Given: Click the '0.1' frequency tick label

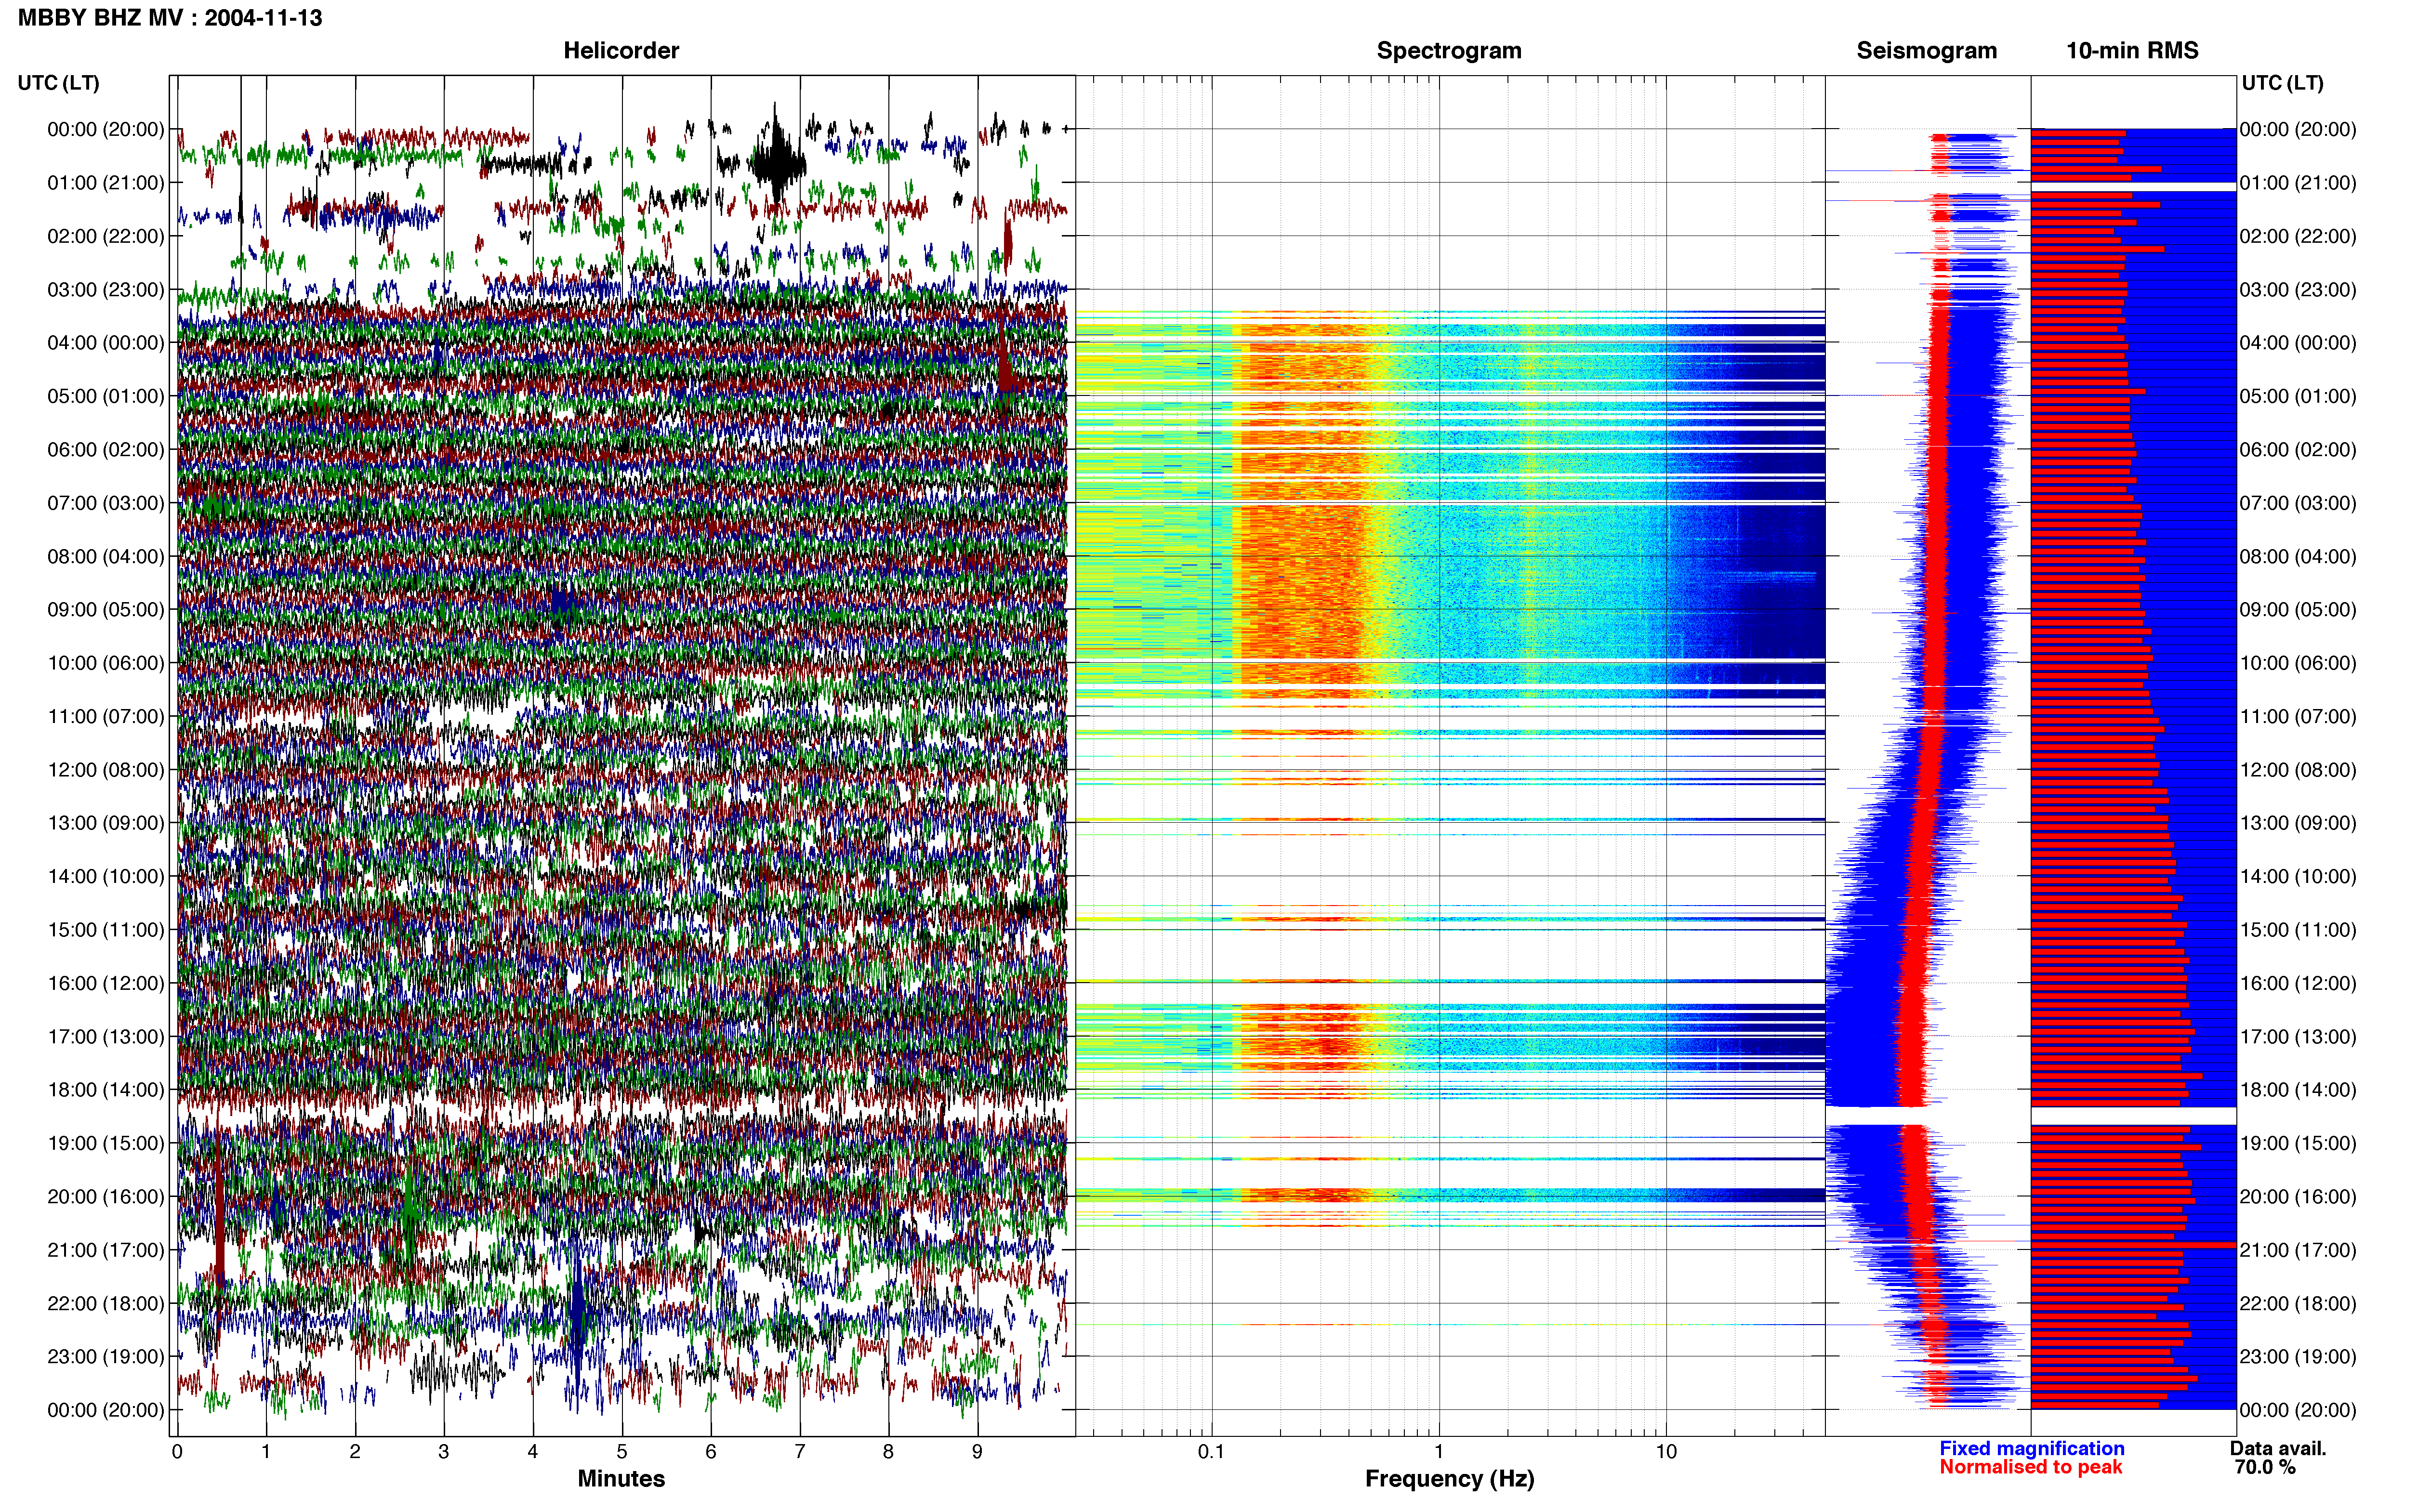Looking at the screenshot, I should pyautogui.click(x=1211, y=1452).
